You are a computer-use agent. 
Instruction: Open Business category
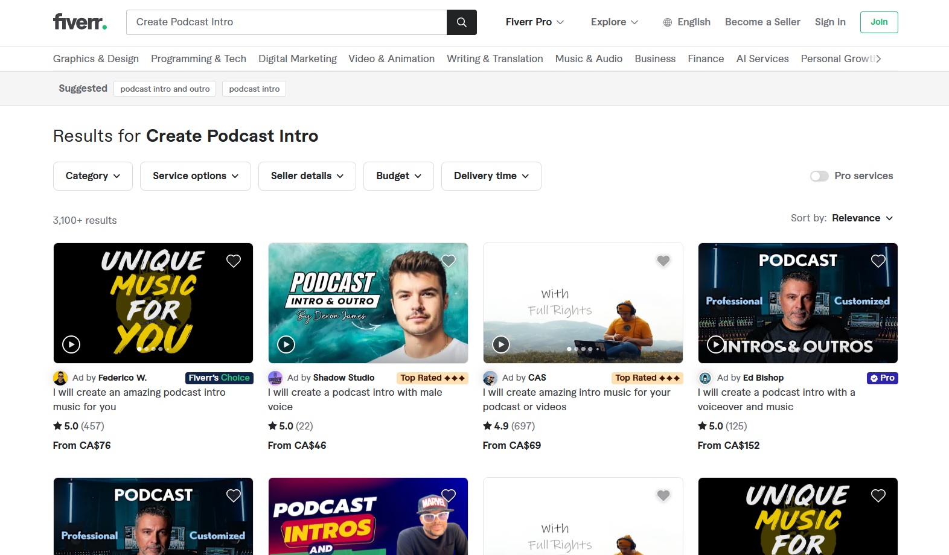pyautogui.click(x=655, y=59)
